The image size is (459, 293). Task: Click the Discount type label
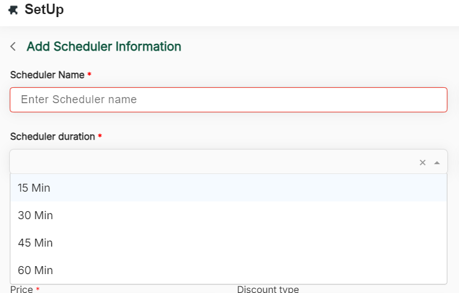point(268,289)
